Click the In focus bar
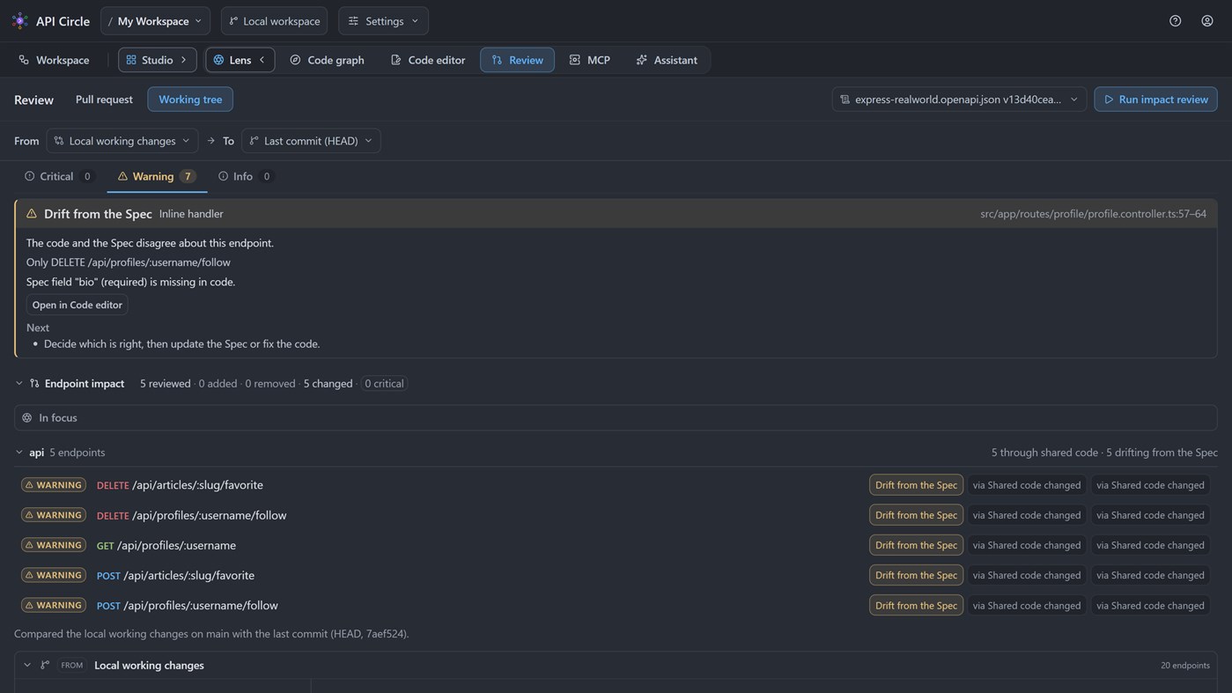The image size is (1232, 693). (616, 418)
